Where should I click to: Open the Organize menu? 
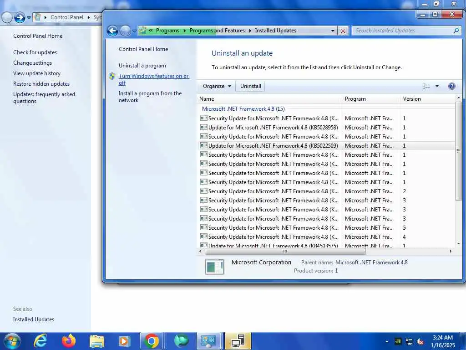tap(217, 86)
